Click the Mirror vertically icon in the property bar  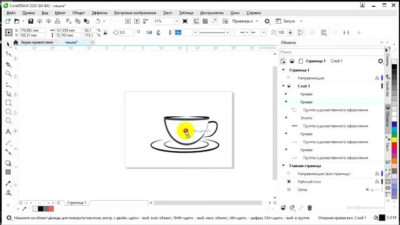point(158,32)
